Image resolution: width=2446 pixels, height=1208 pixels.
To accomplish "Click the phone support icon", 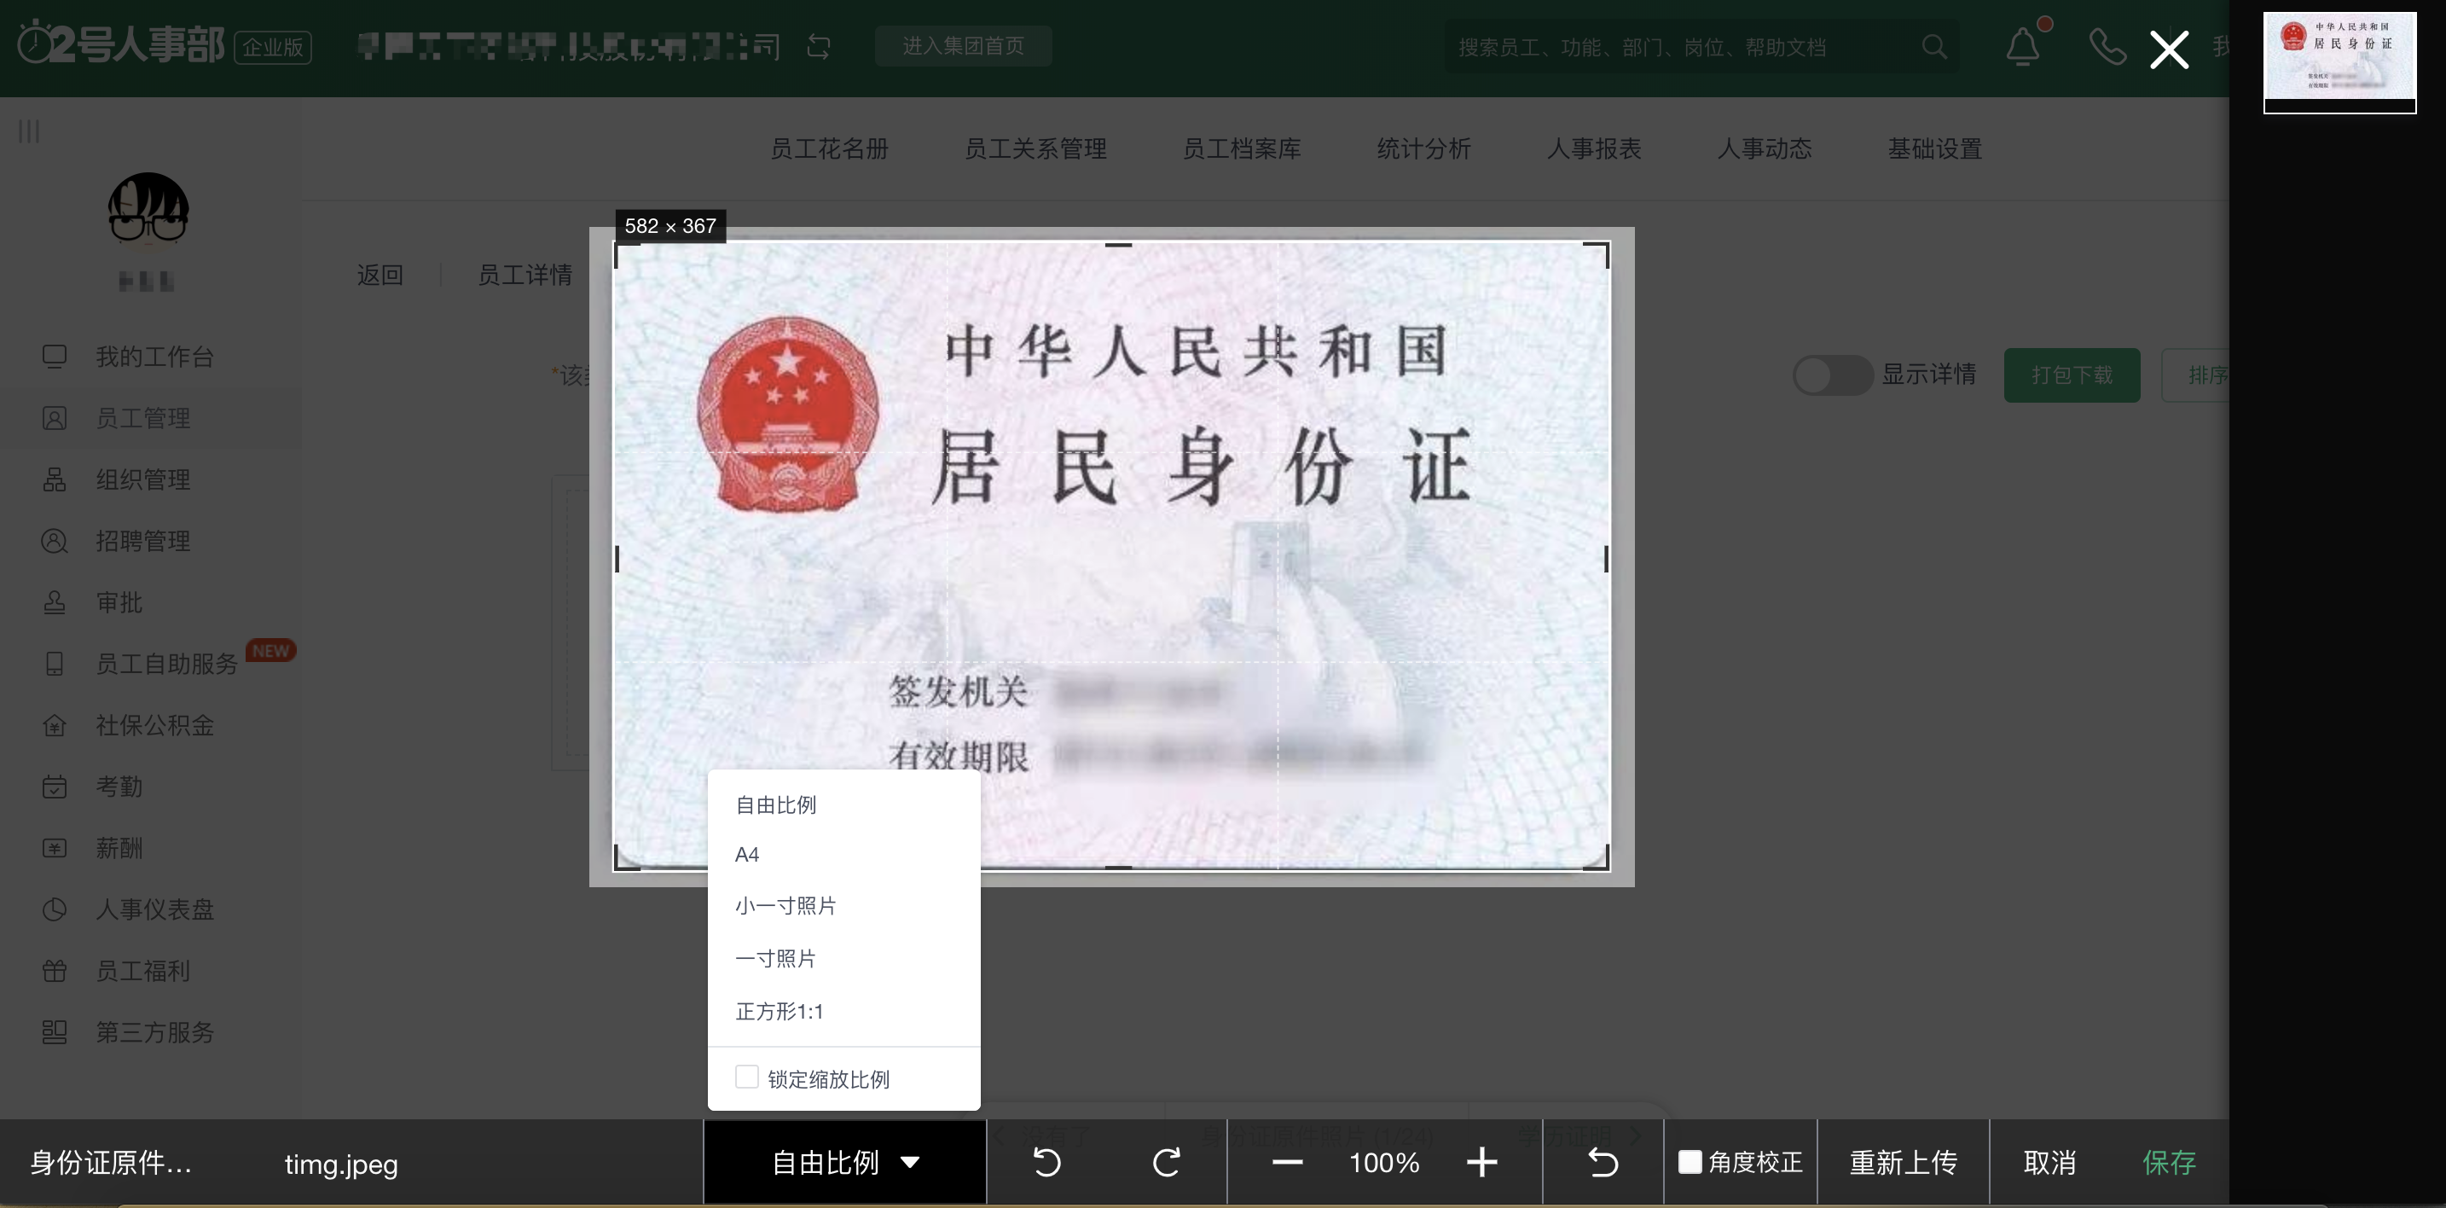I will click(x=2107, y=45).
